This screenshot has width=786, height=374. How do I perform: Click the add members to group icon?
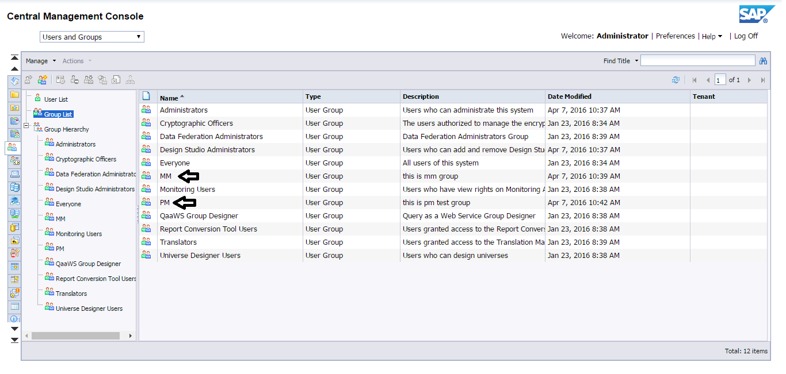[x=102, y=80]
